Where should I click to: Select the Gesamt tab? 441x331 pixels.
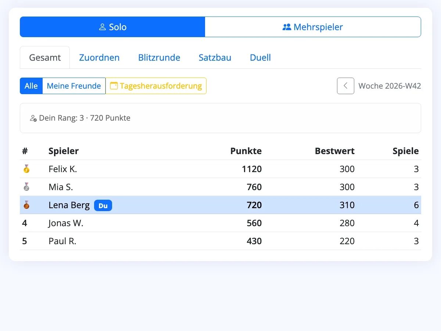pyautogui.click(x=45, y=57)
